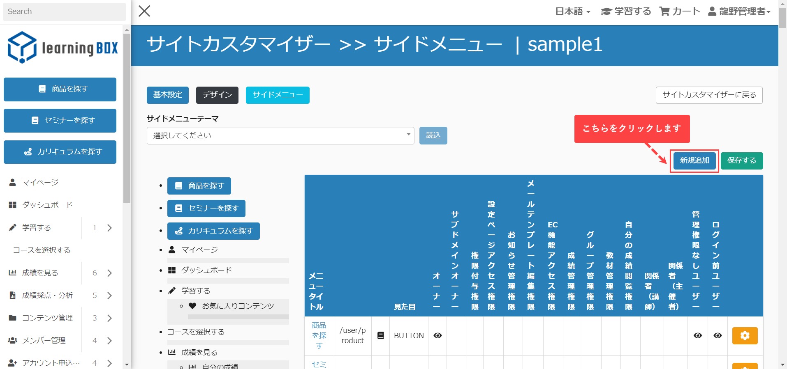
Task: Switch to the 基本設定 tab
Action: (x=167, y=95)
